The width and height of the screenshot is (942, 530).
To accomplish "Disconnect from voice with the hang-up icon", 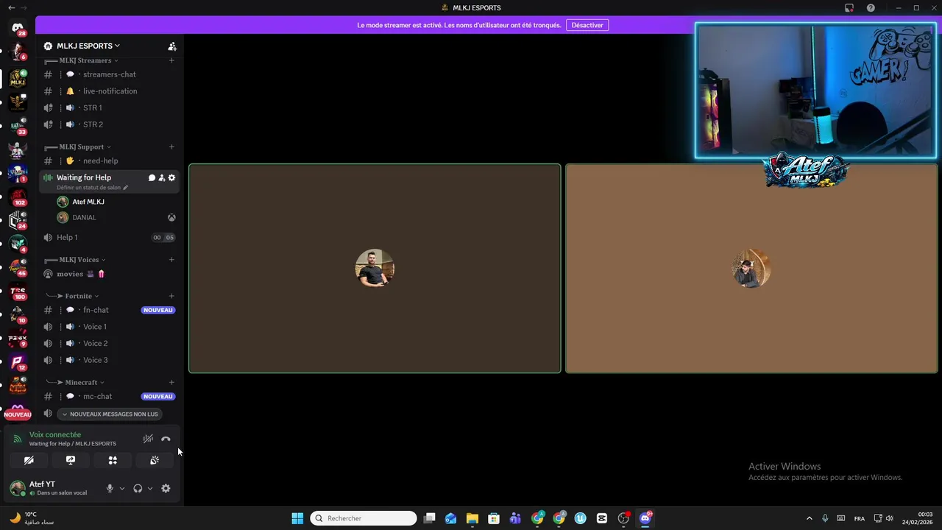I will pyautogui.click(x=166, y=439).
